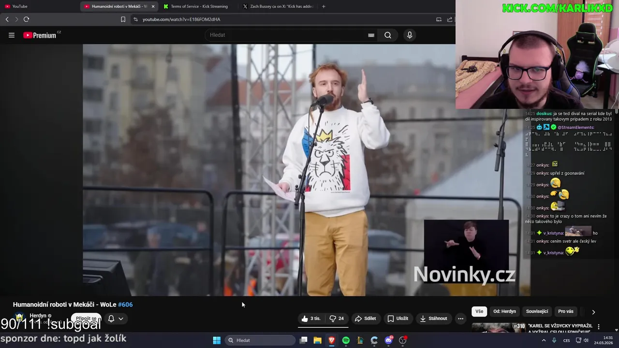Open the taskbar clock and date
Viewport: 619px width, 348px height.
(604, 340)
